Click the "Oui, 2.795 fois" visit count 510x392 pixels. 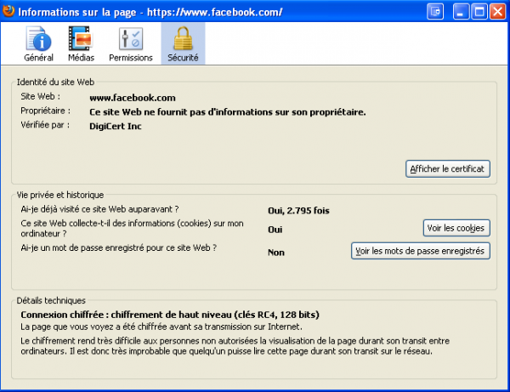pyautogui.click(x=299, y=209)
